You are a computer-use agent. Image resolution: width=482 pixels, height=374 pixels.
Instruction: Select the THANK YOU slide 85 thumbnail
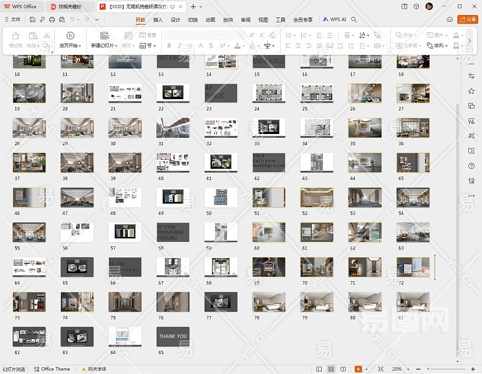173,337
